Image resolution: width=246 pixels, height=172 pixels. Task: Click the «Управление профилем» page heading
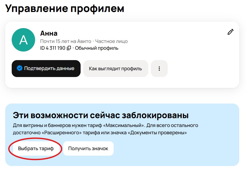point(66,9)
